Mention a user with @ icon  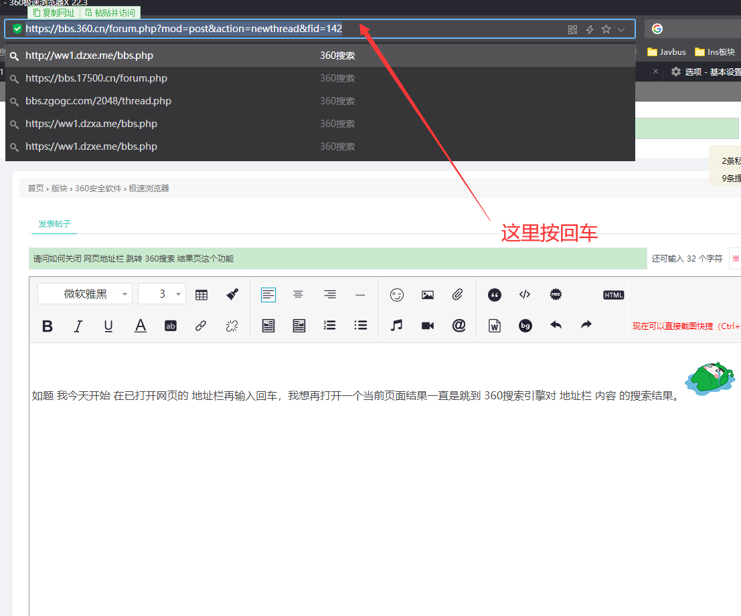click(x=459, y=325)
